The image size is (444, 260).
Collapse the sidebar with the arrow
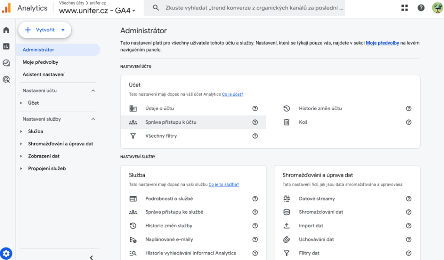coord(91,257)
